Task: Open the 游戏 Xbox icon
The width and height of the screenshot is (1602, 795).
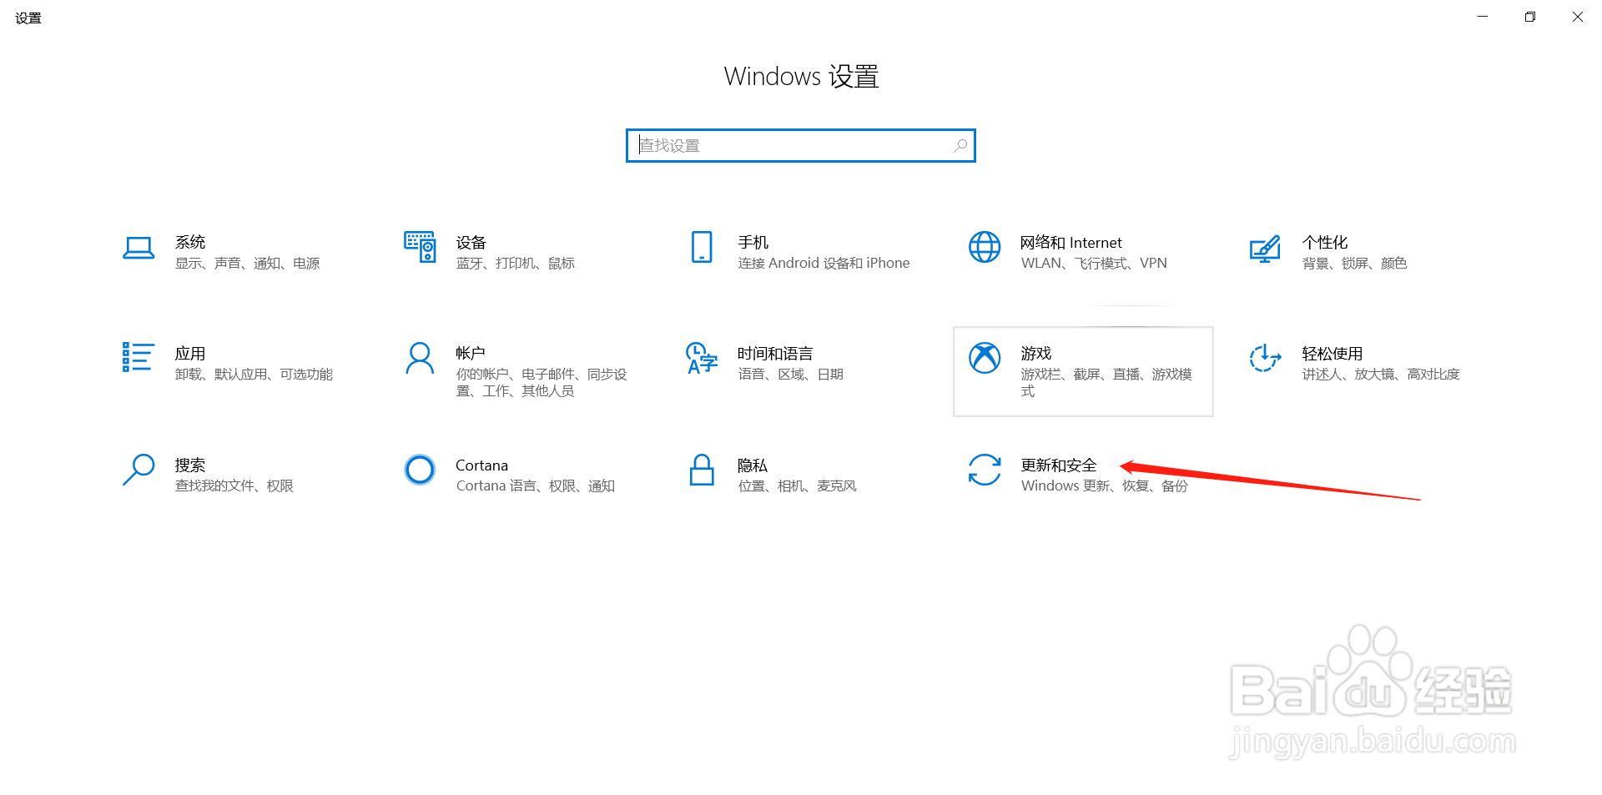Action: pos(985,358)
